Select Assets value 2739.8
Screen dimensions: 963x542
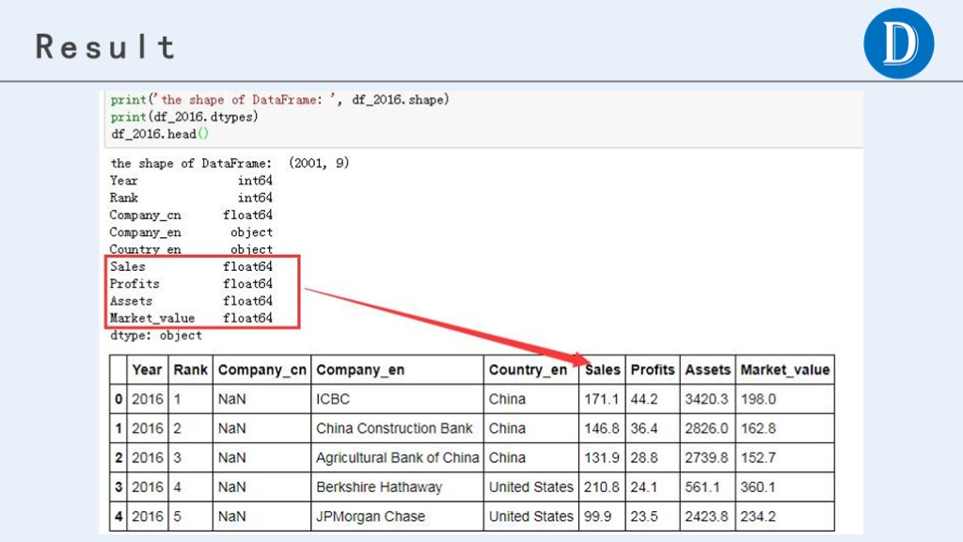(x=707, y=458)
